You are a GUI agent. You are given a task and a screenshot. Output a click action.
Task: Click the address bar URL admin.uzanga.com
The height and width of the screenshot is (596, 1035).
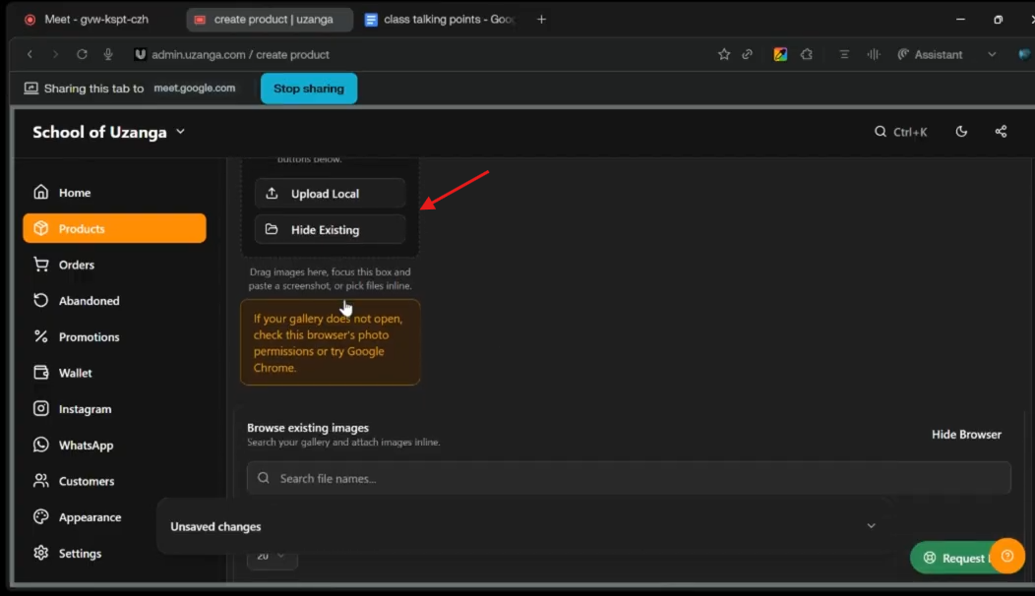pos(240,55)
